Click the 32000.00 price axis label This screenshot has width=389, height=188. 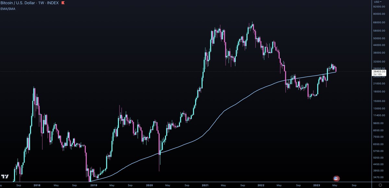[x=379, y=61]
